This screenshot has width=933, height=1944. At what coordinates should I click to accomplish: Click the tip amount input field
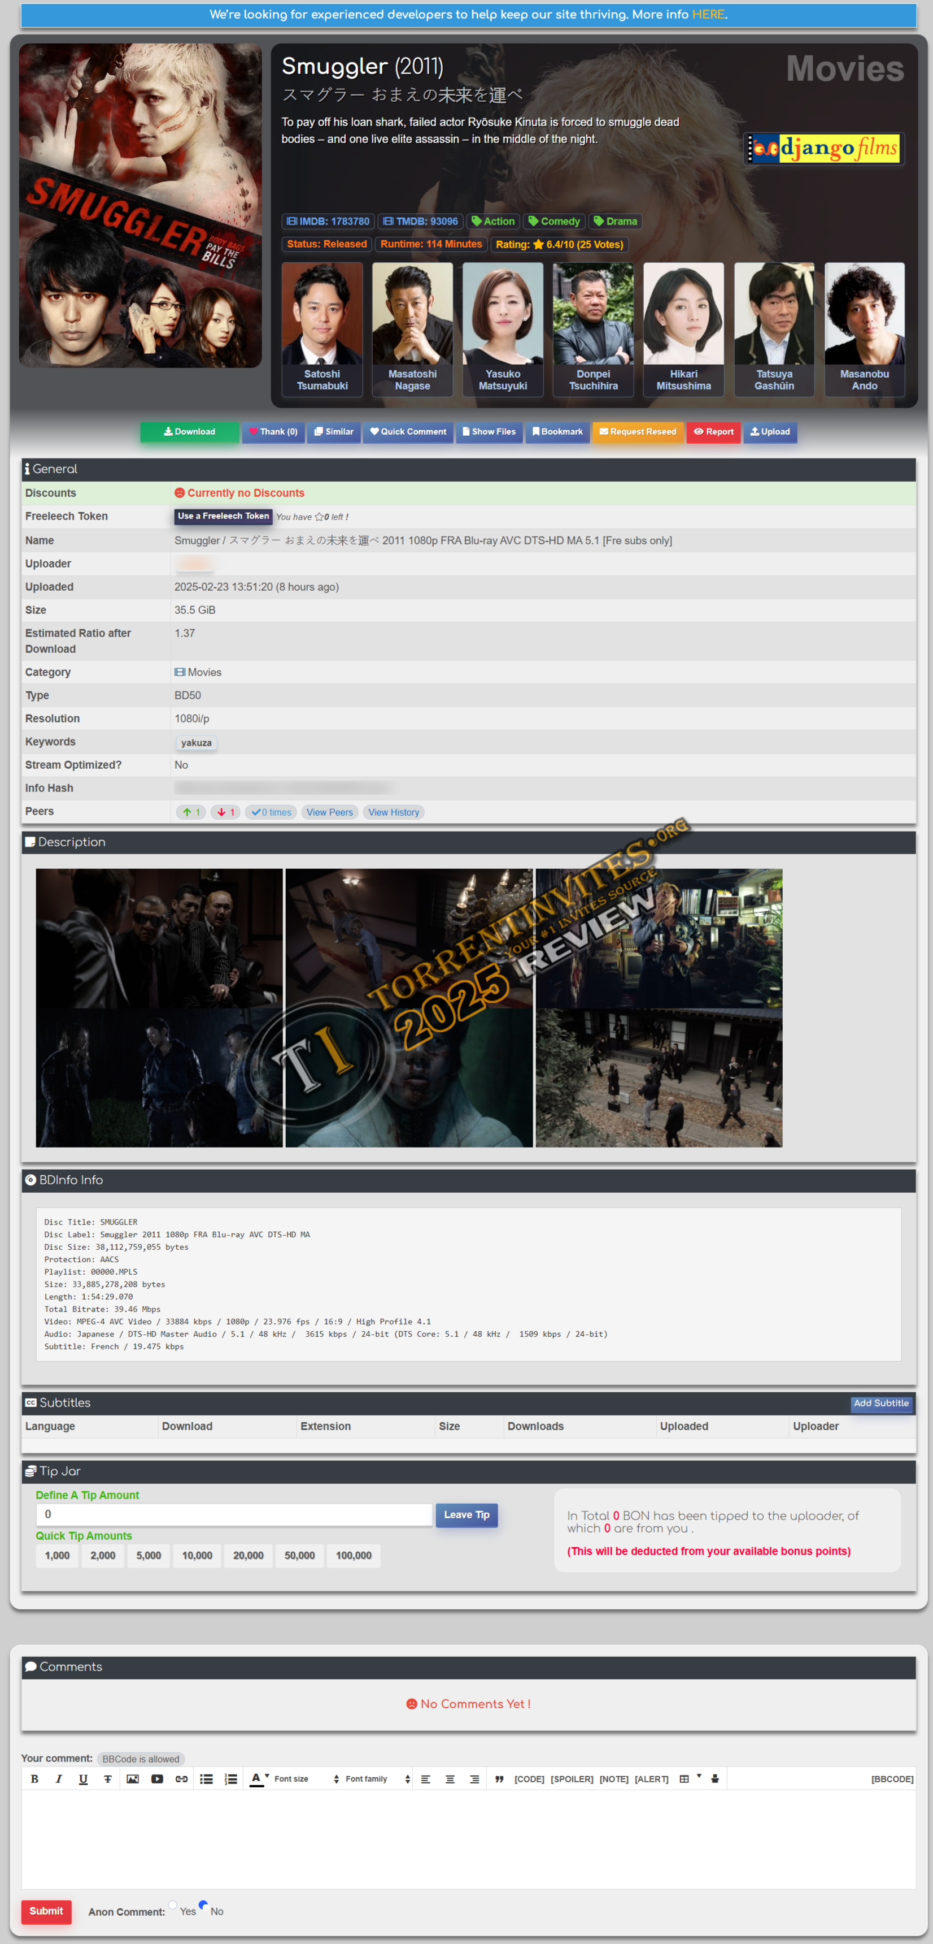pos(234,1514)
